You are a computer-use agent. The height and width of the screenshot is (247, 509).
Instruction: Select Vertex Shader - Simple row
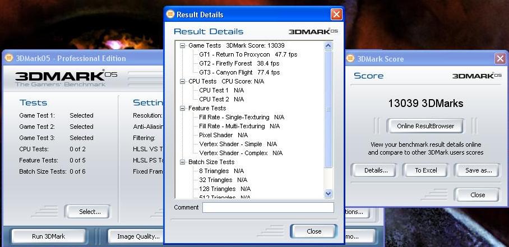pyautogui.click(x=238, y=145)
